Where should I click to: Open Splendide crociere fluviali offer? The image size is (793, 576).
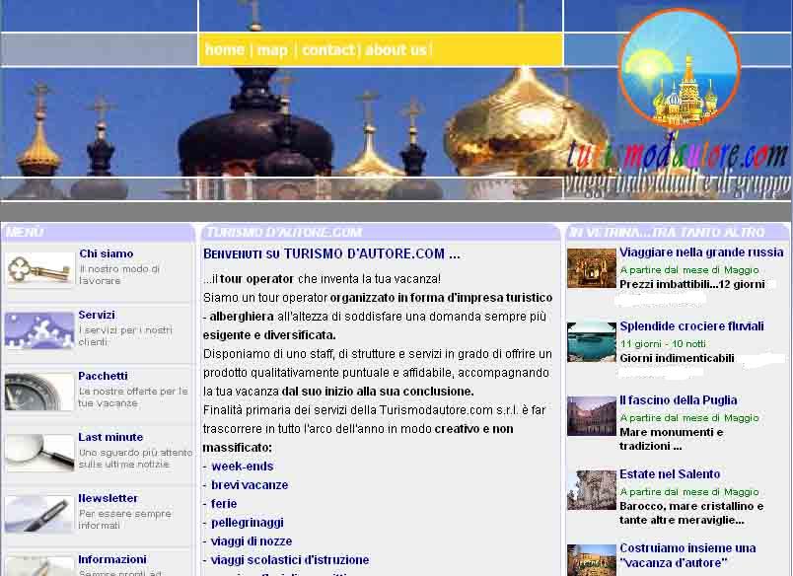tap(691, 326)
